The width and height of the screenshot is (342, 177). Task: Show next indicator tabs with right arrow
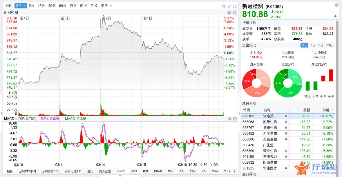click(230, 171)
